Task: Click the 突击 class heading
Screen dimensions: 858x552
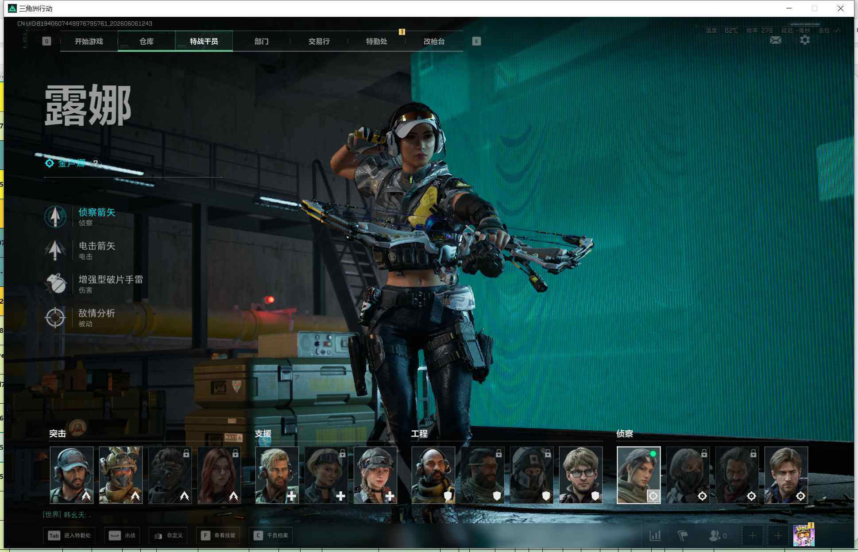Action: (x=58, y=434)
